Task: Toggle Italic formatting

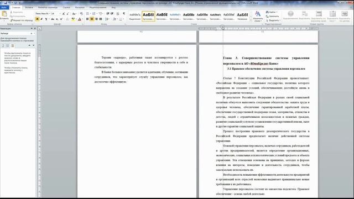Action: point(41,19)
